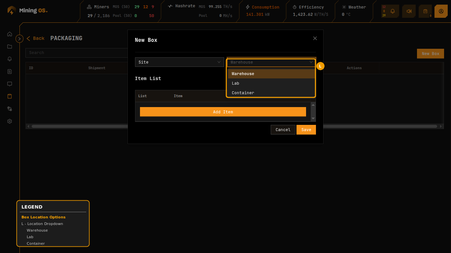The width and height of the screenshot is (451, 253).
Task: Open the top-bar notification bell with badges
Action: point(392,11)
